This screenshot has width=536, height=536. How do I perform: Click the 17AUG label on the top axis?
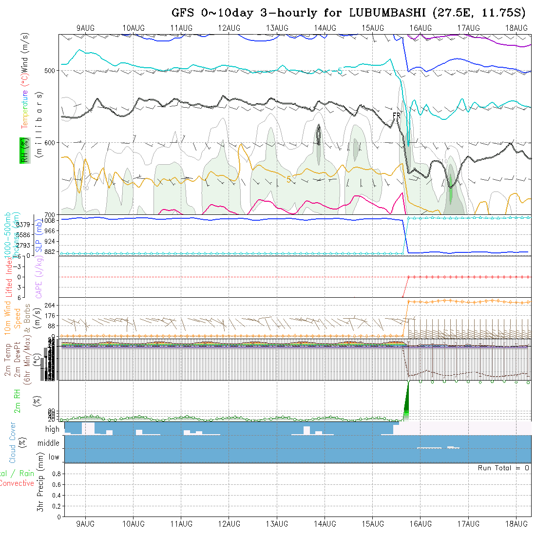pos(468,28)
